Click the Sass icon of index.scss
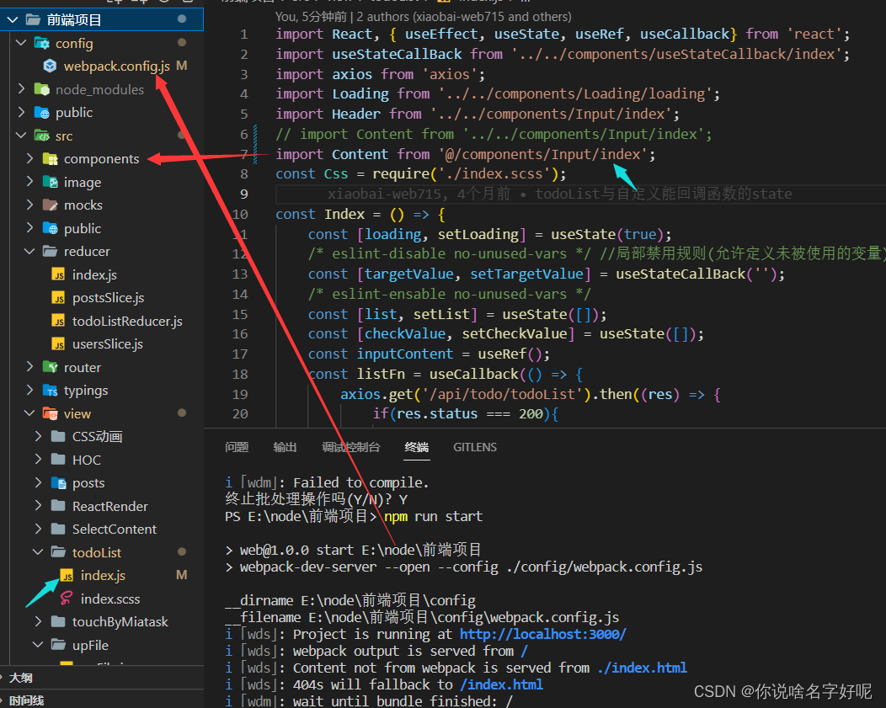Viewport: 886px width, 708px height. pos(67,599)
